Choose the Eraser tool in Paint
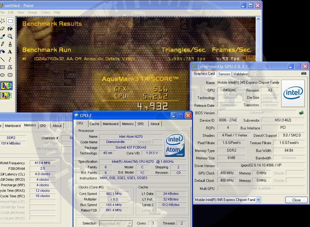Image resolution: width=310 pixels, height=227 pixels. (x=2, y=29)
